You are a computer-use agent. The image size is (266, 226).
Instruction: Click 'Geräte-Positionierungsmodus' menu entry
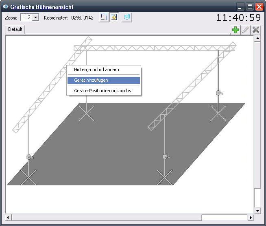(x=102, y=91)
